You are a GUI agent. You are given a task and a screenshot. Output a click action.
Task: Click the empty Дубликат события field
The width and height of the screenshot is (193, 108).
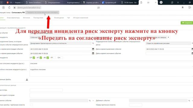point(158,101)
